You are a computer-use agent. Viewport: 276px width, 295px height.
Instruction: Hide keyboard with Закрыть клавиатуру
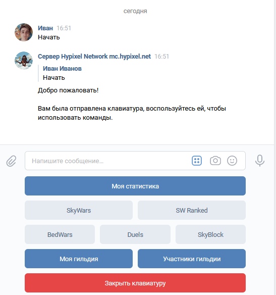point(135,283)
